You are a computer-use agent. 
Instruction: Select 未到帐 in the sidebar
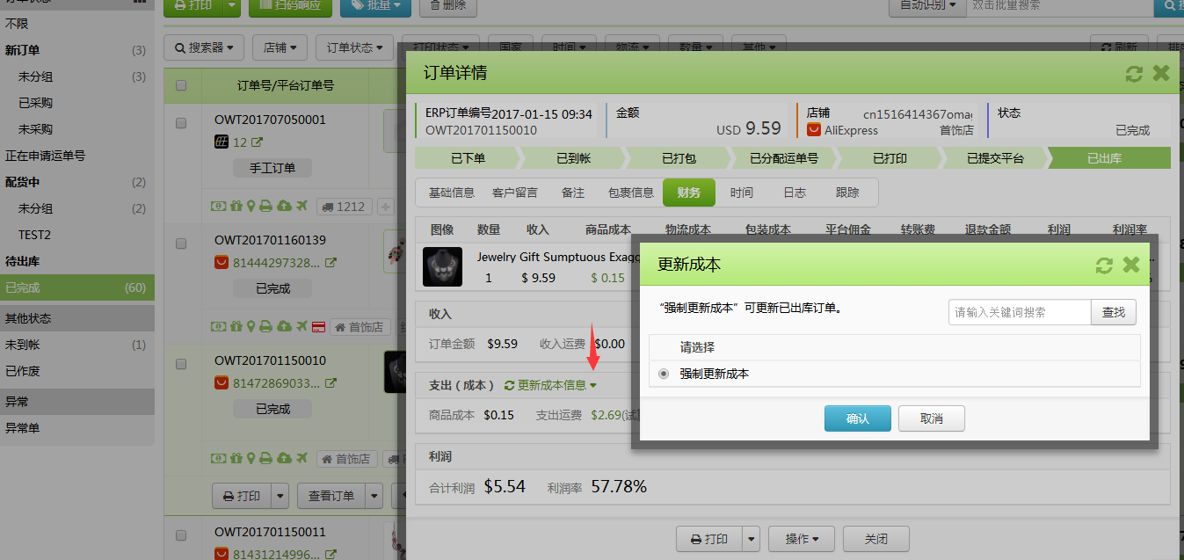pos(77,345)
